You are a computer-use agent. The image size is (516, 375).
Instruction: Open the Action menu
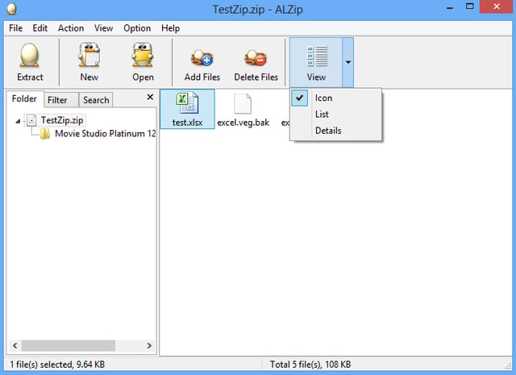(71, 28)
